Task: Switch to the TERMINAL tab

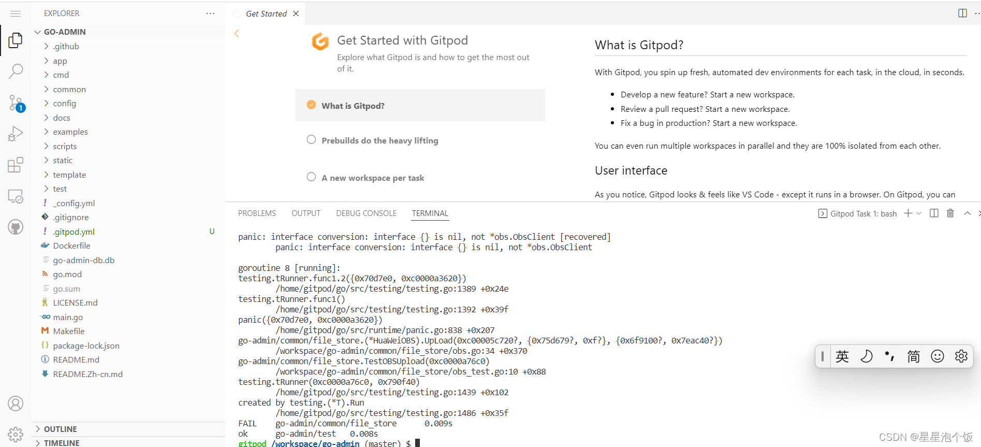Action: [430, 213]
